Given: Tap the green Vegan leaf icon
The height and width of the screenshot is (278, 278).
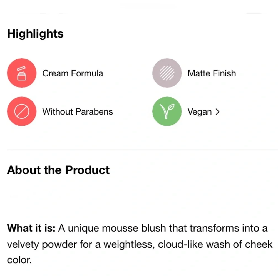Looking at the screenshot, I should 167,111.
